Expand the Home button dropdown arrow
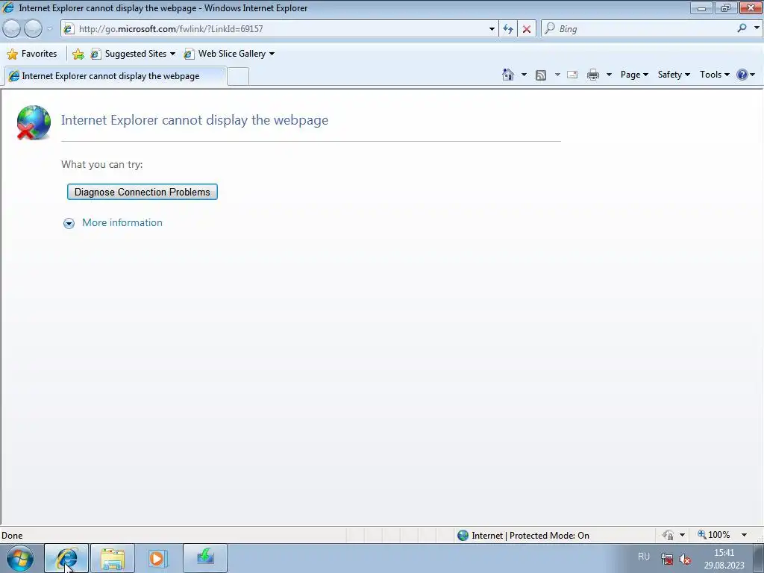Image resolution: width=764 pixels, height=573 pixels. click(524, 75)
